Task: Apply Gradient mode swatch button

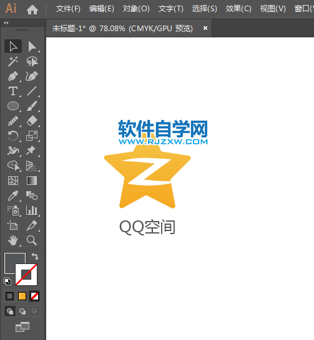Action: tap(22, 296)
